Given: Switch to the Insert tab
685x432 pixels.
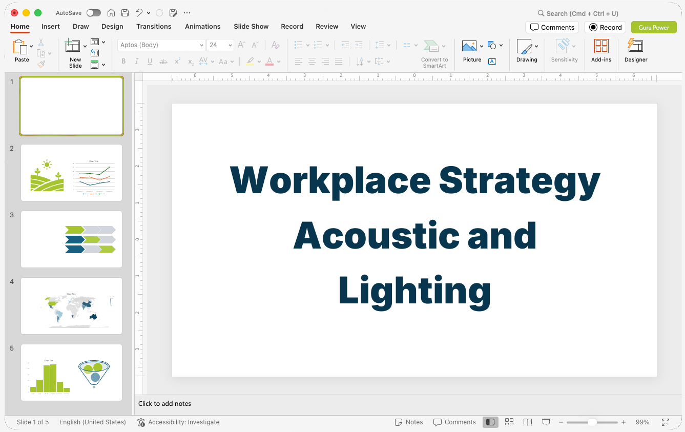Looking at the screenshot, I should [51, 26].
